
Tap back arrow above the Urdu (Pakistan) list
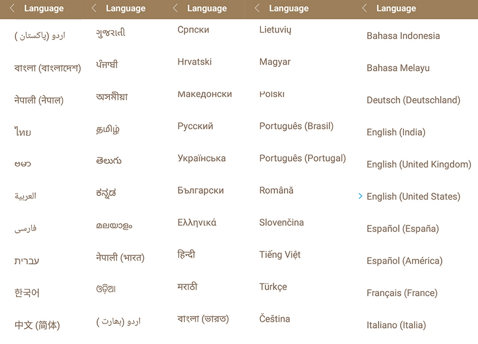[12, 9]
